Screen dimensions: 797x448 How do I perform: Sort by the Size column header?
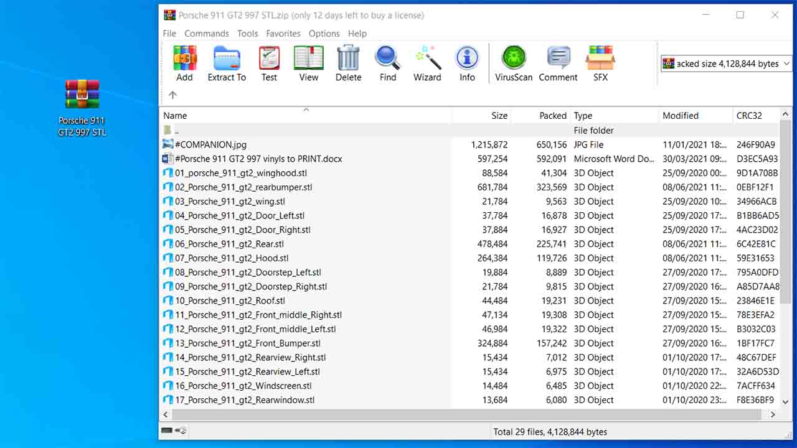[x=481, y=116]
